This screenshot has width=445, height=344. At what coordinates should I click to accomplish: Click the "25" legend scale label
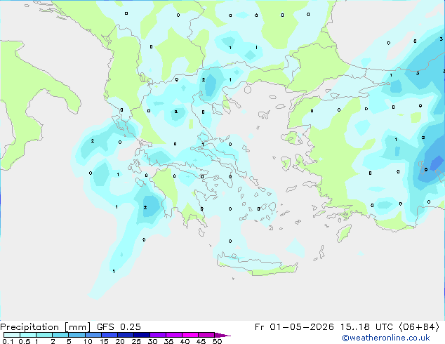click(136, 341)
